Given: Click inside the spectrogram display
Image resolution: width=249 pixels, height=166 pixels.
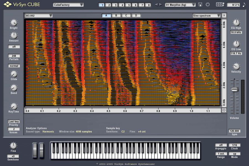Looking at the screenshot, I should pos(123,63).
